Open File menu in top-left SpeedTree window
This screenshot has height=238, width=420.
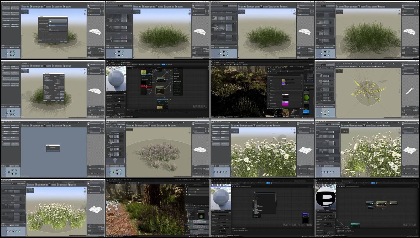coord(2,3)
